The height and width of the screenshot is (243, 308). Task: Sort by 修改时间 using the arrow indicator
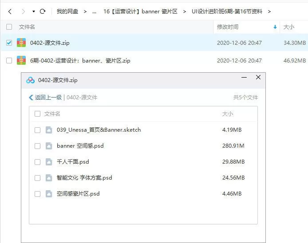[275, 27]
